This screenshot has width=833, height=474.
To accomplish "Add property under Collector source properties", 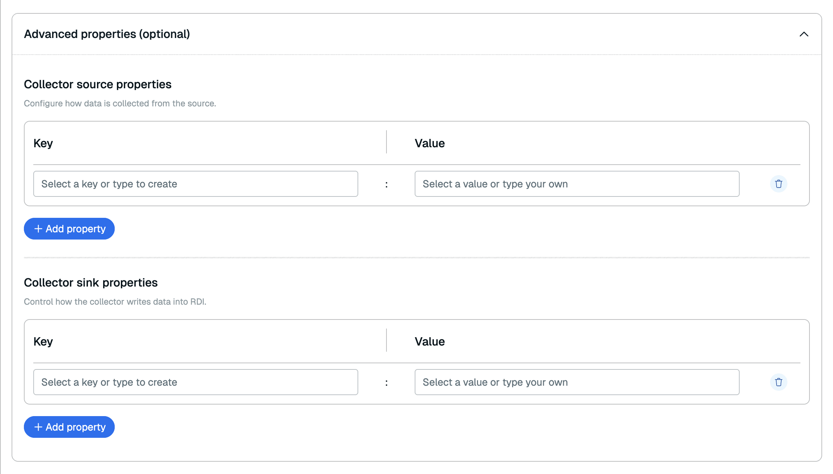I will [69, 229].
